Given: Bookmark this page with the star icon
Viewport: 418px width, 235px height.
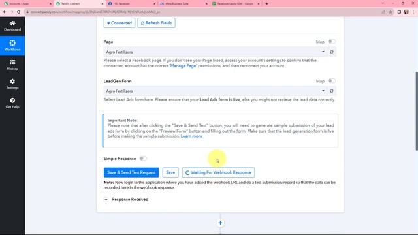Looking at the screenshot, I should click(x=391, y=12).
